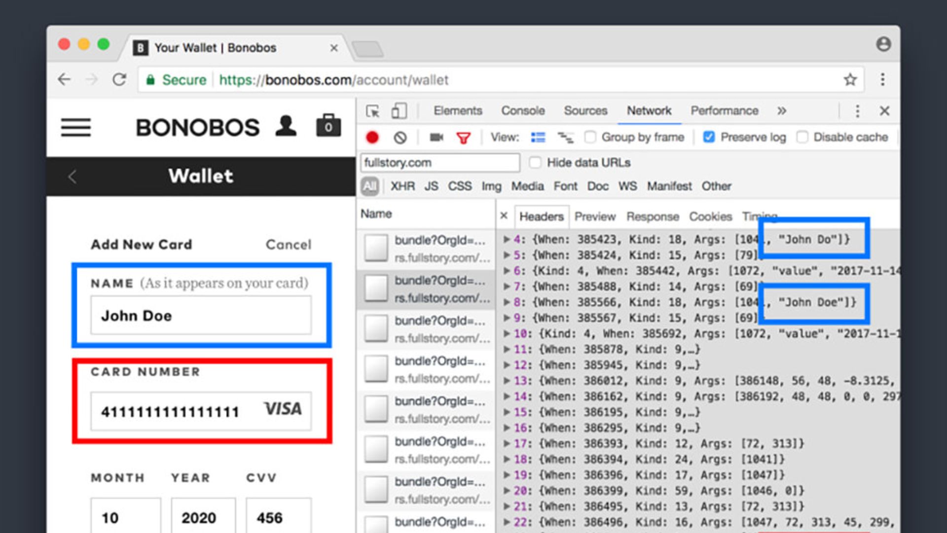Click the red record network log button

coord(372,137)
